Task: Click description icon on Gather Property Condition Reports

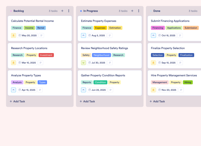Action: click(112, 90)
